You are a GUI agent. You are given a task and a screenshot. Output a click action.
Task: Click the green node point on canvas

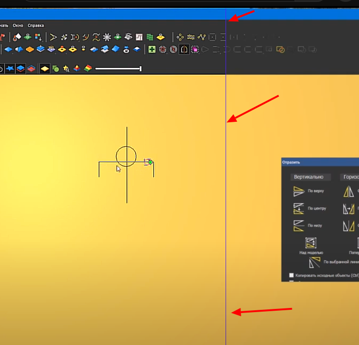tap(151, 163)
